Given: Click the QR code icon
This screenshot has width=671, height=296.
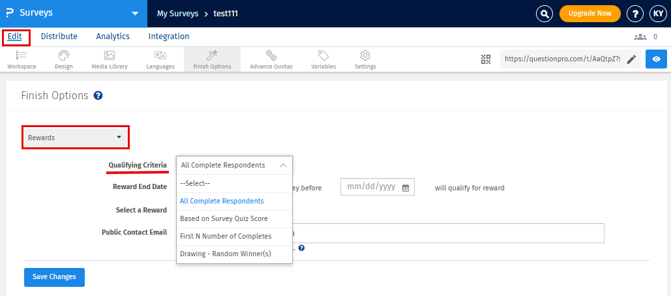Looking at the screenshot, I should coord(486,59).
